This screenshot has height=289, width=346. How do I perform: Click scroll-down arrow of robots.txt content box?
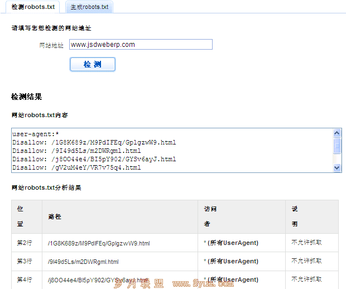(x=337, y=168)
